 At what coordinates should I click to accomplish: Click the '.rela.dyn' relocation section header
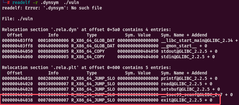click(x=86, y=30)
